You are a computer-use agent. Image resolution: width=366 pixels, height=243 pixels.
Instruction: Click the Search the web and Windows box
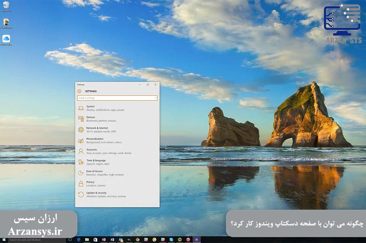tap(37, 240)
